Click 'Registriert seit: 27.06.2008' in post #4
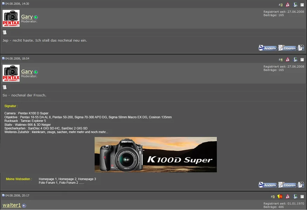 click(284, 66)
